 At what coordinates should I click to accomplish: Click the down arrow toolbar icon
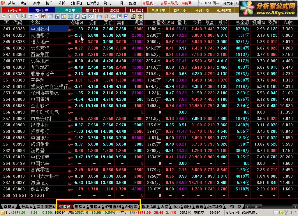click(x=17, y=16)
